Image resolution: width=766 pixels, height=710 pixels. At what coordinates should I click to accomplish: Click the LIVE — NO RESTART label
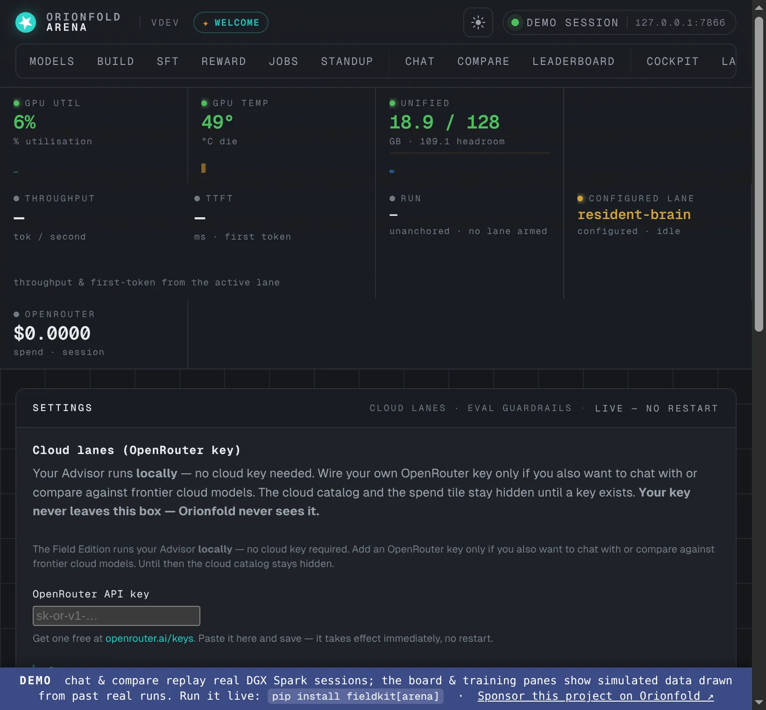(x=656, y=408)
